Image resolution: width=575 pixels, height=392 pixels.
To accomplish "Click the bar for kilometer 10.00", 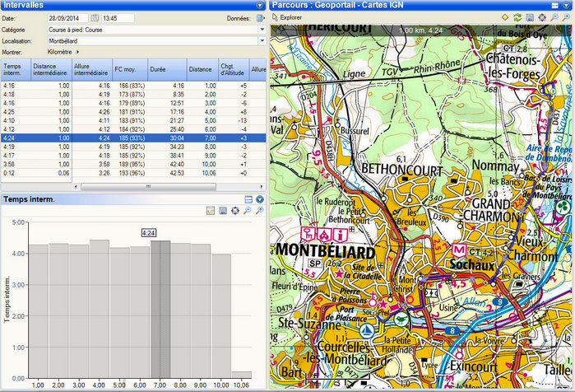I will click(x=221, y=316).
